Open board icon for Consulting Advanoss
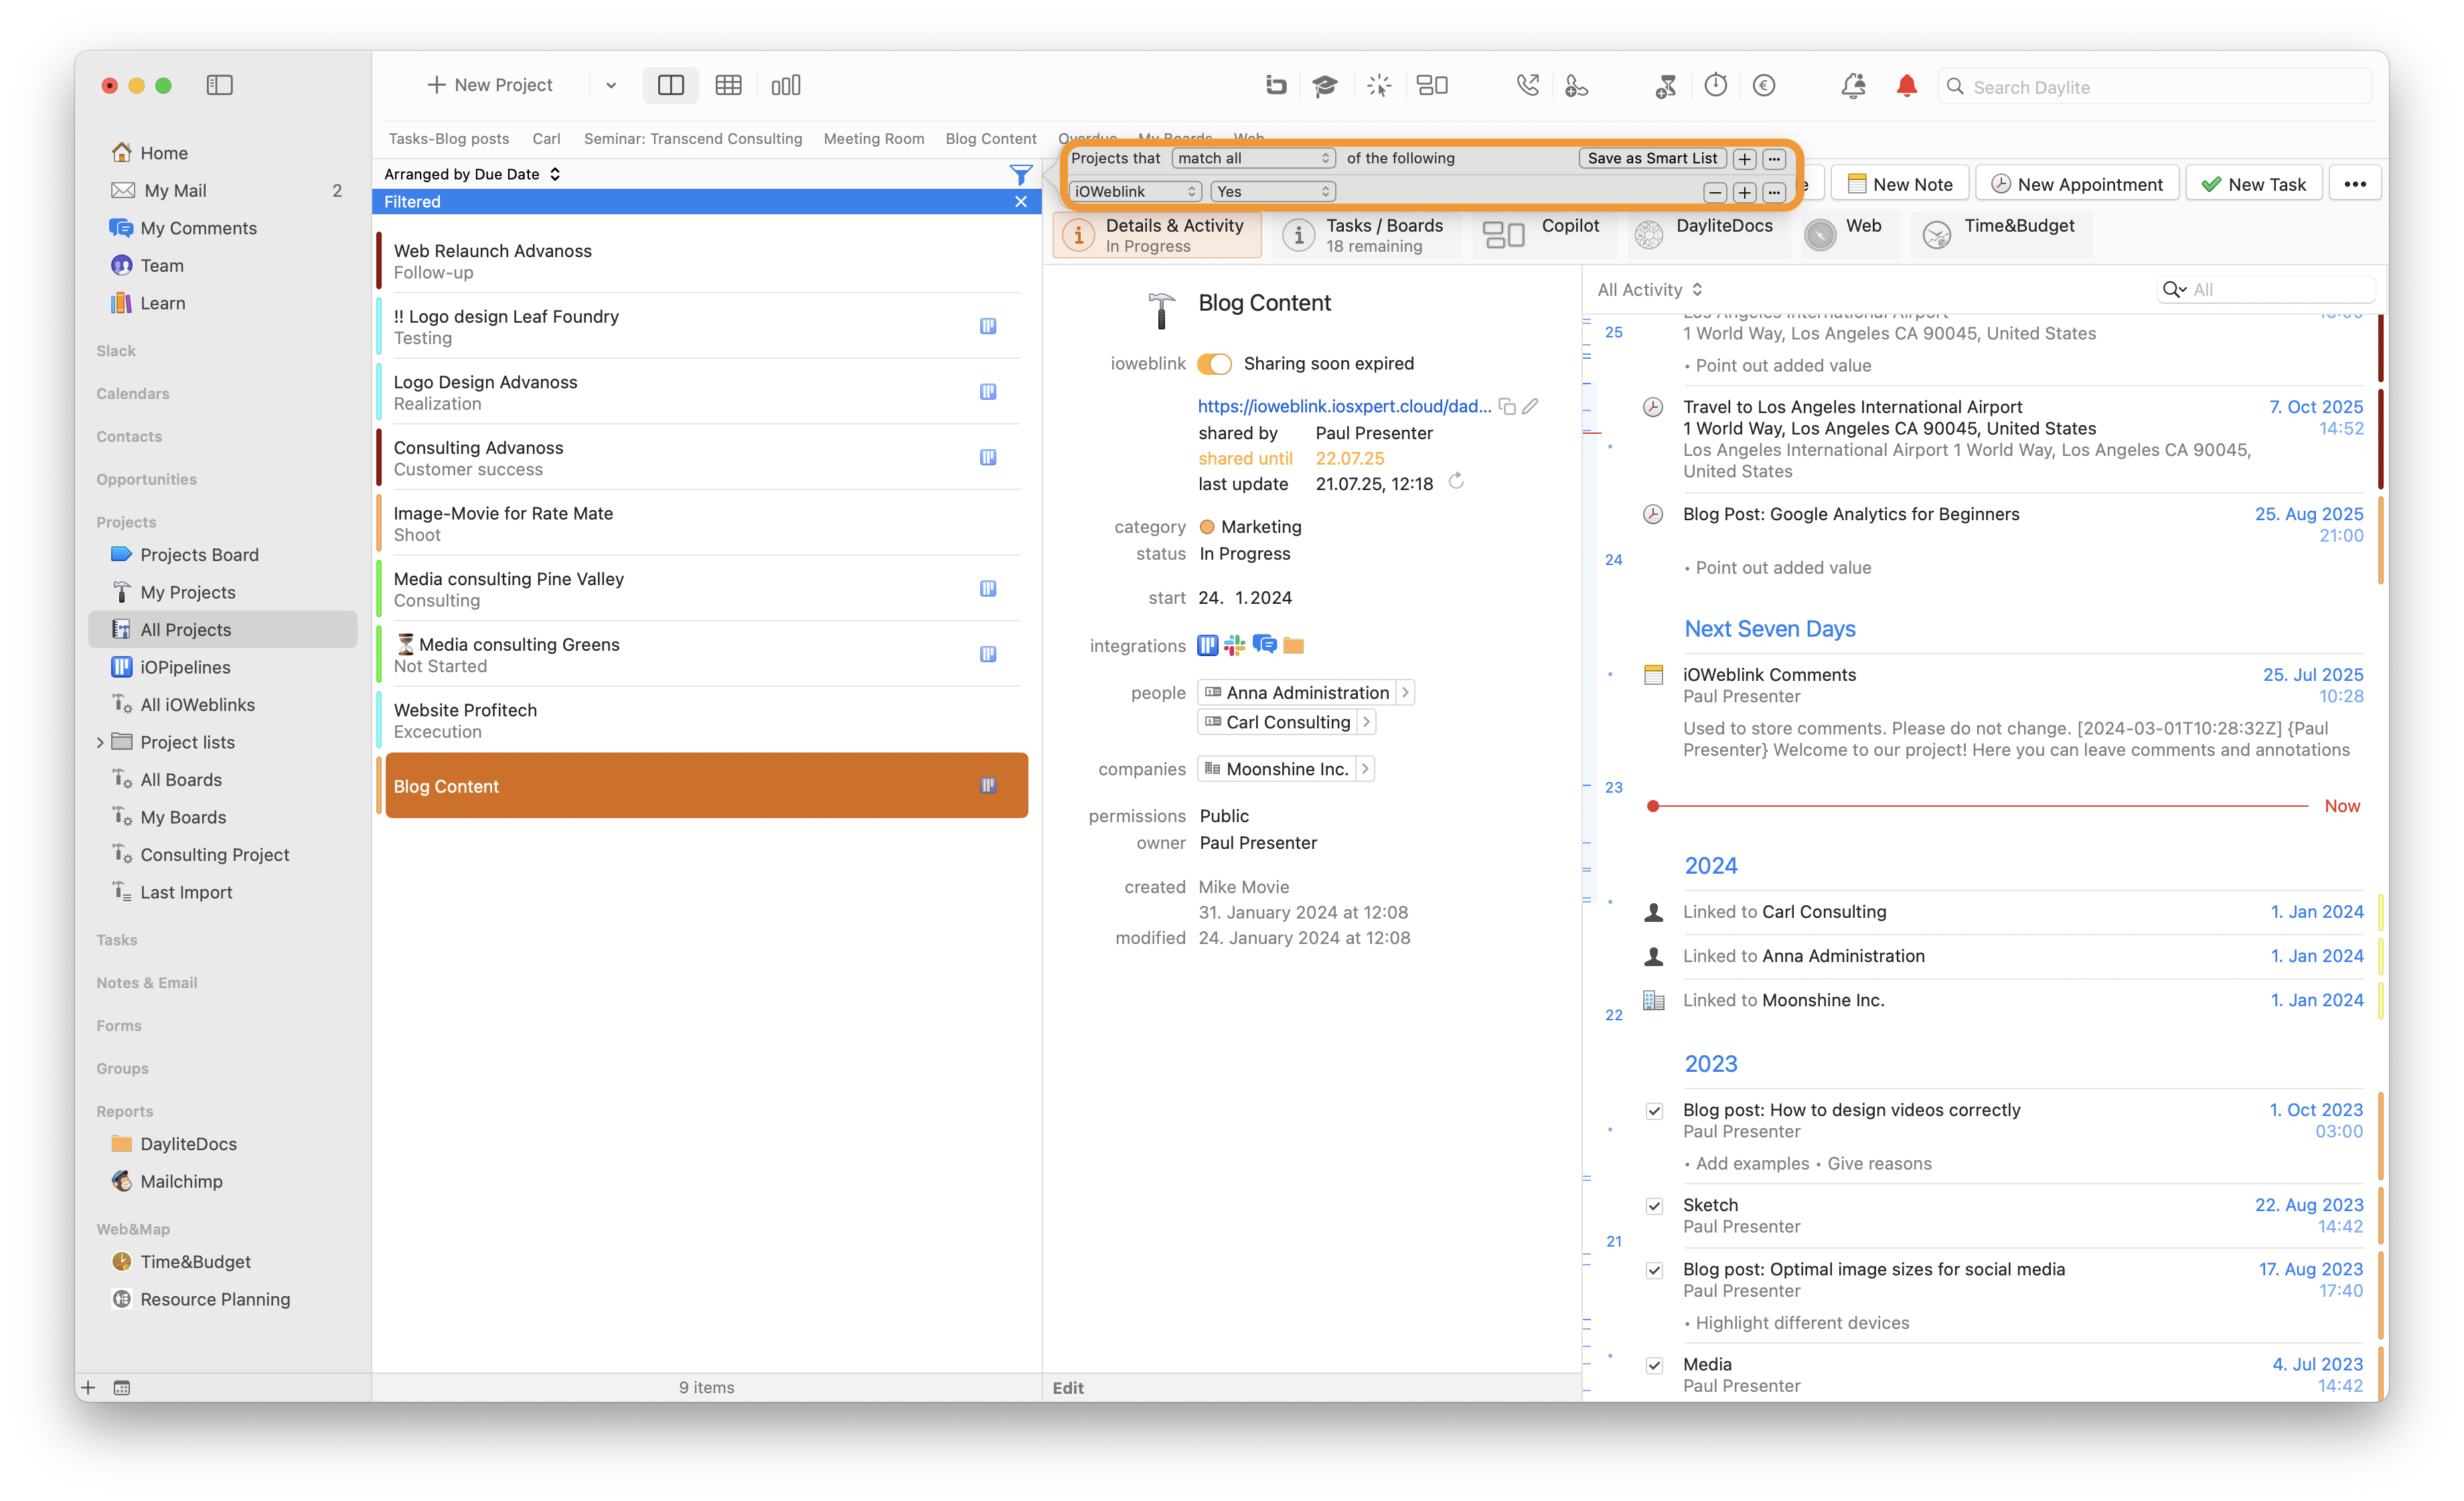 pos(988,457)
